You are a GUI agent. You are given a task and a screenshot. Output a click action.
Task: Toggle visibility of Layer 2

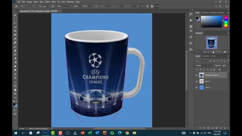[x=197, y=87]
